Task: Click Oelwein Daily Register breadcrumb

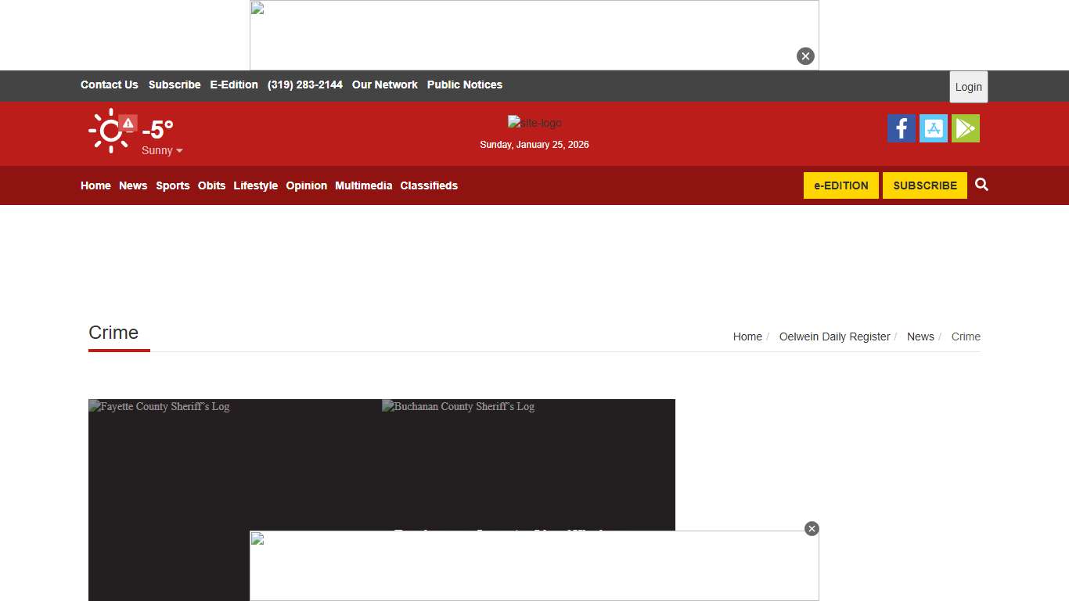Action: [x=834, y=336]
